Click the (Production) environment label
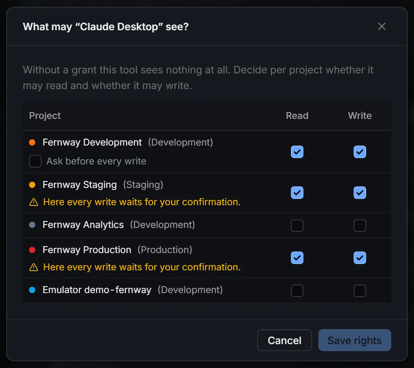 [165, 250]
